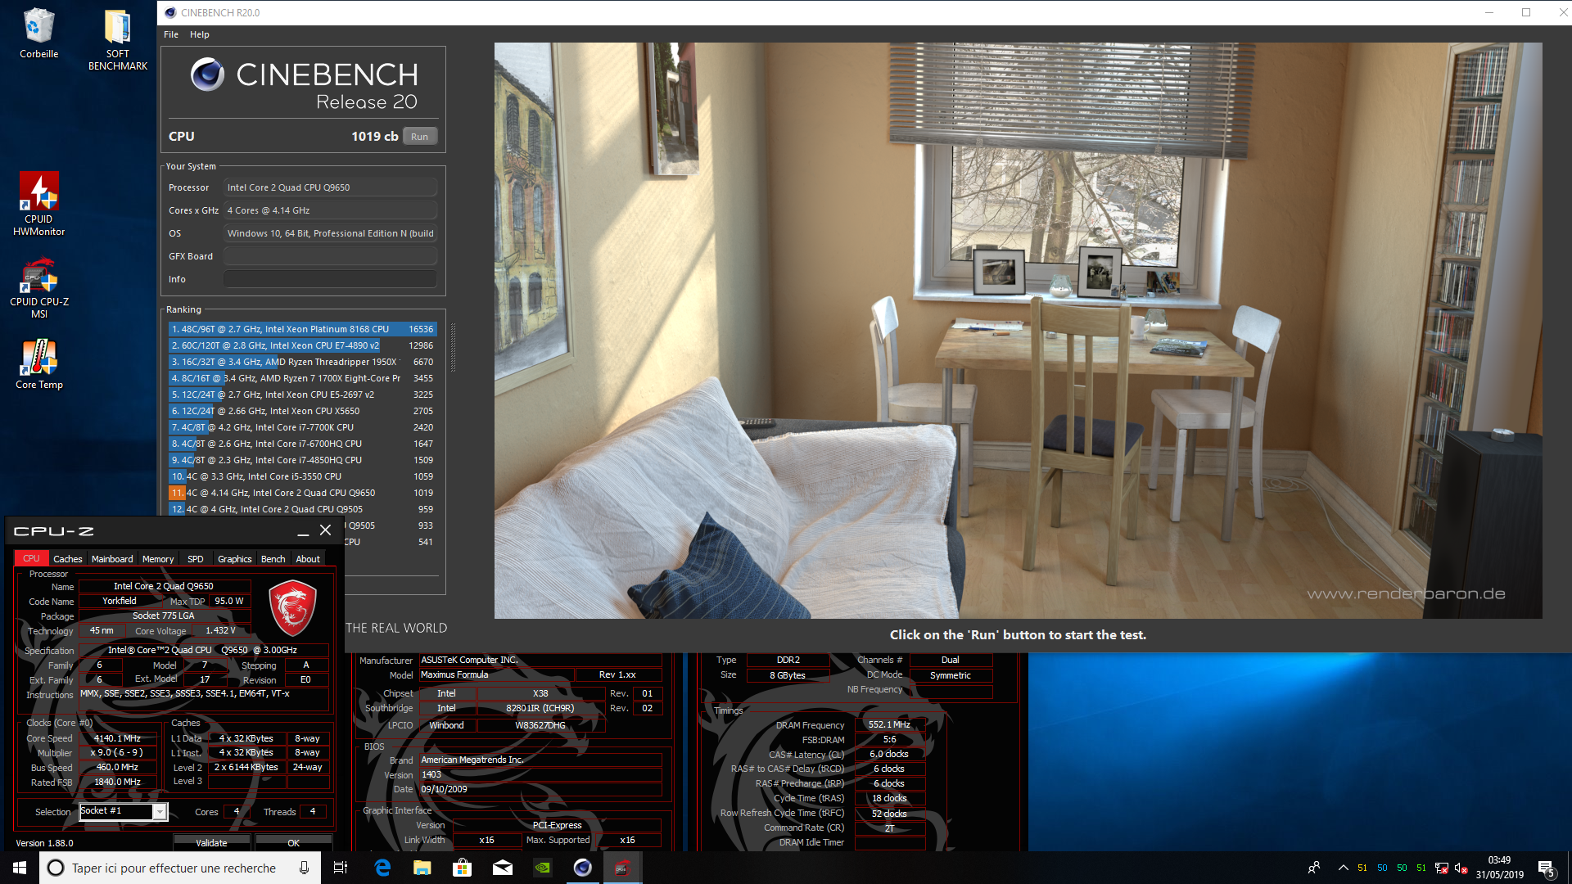Open the SOFT BENCHMARK folder icon

click(118, 39)
